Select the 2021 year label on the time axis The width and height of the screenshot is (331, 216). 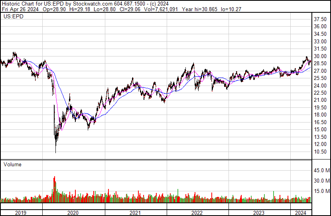[135, 213]
